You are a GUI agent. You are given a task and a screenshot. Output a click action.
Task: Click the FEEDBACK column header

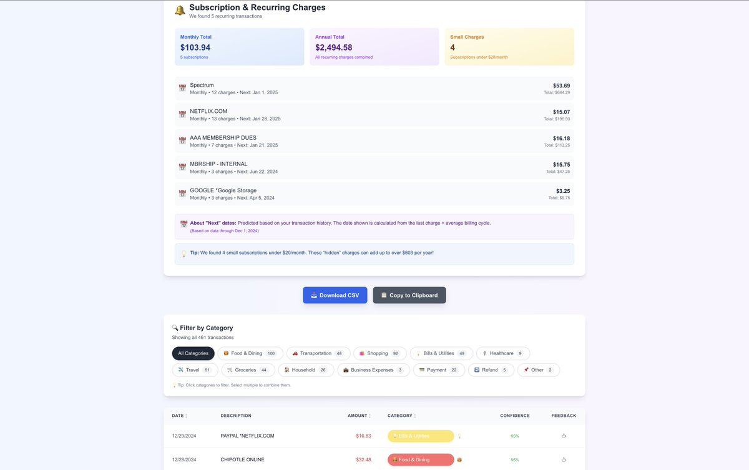pyautogui.click(x=564, y=416)
